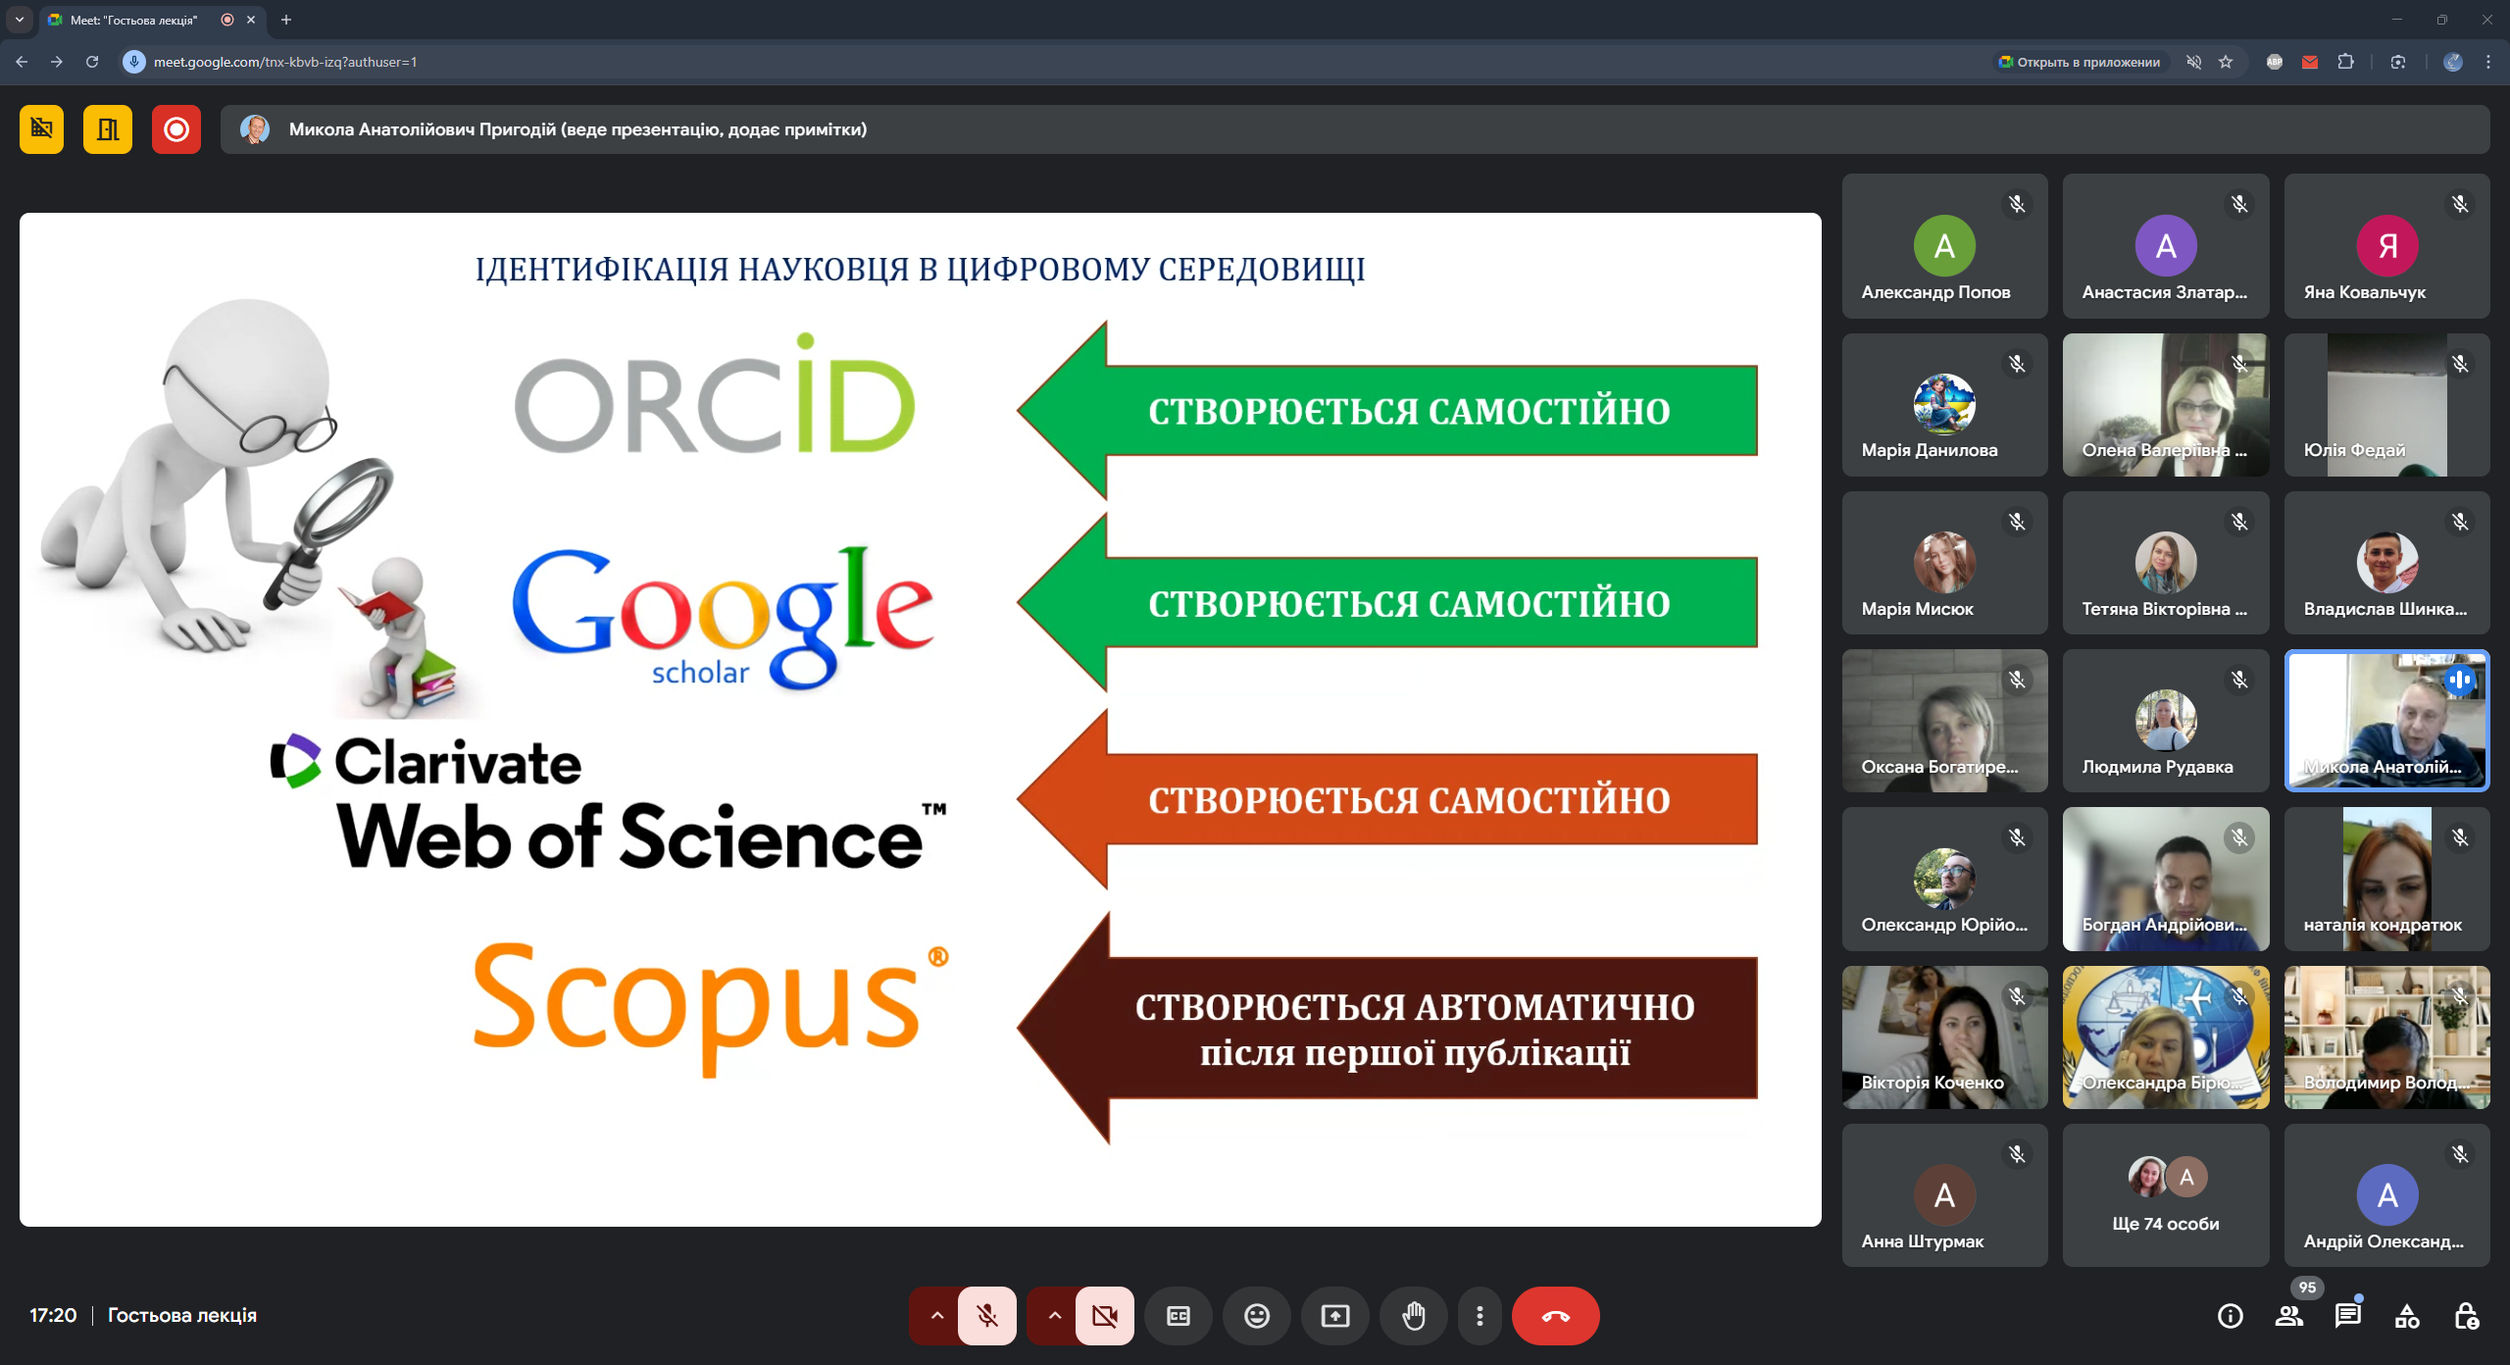Viewport: 2510px width, 1365px height.
Task: Open the emoji reactions picker
Action: (1257, 1316)
